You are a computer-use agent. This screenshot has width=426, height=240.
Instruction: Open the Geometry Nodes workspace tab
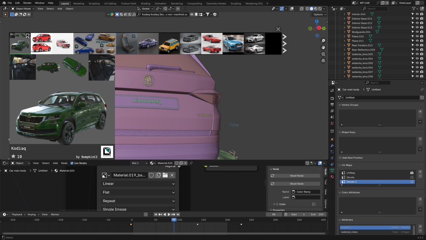click(216, 4)
